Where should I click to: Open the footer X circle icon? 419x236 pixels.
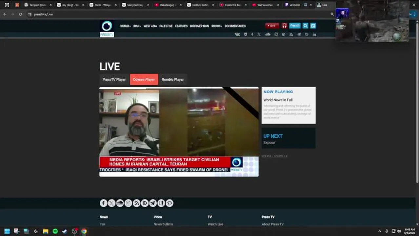click(112, 203)
